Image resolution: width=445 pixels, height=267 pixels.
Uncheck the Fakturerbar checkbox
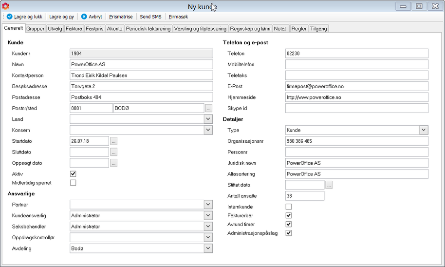click(289, 215)
